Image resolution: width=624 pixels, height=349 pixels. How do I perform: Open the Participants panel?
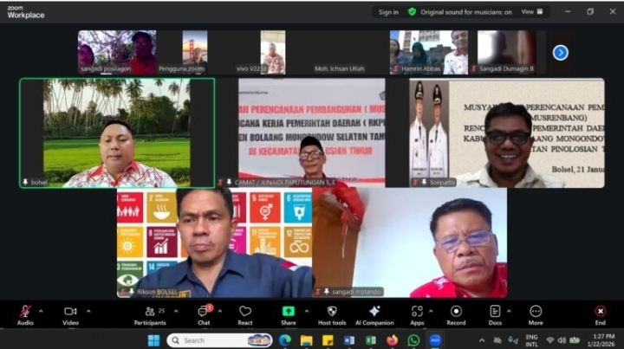tap(149, 312)
